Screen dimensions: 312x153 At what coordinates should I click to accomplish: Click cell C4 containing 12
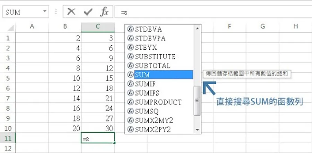(x=98, y=68)
